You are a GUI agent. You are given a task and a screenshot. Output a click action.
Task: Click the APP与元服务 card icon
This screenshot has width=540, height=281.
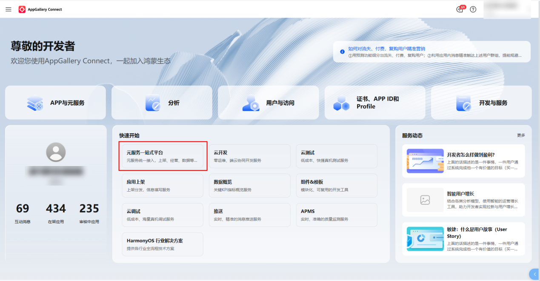point(35,103)
